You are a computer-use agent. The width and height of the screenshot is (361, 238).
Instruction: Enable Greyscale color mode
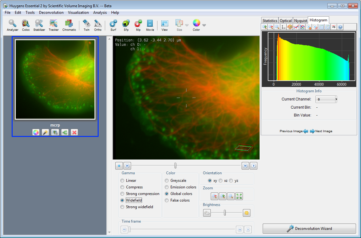click(167, 181)
